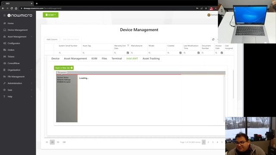
Task: Sort by the Manufacturer column header
Action: click(x=137, y=46)
